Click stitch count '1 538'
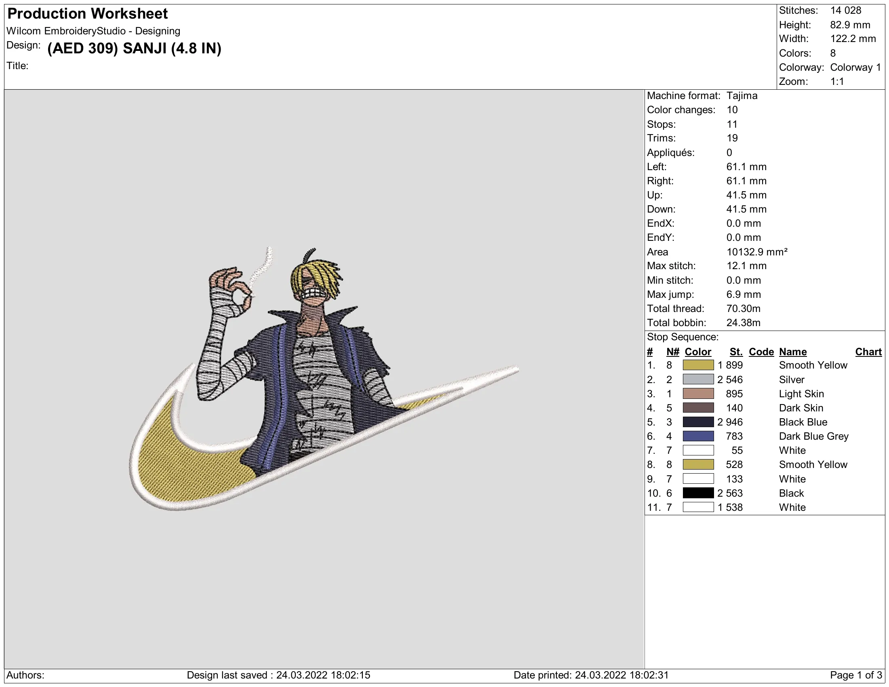The width and height of the screenshot is (889, 687). tap(730, 508)
